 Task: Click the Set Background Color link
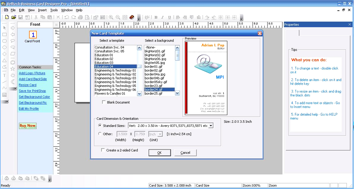pyautogui.click(x=34, y=97)
